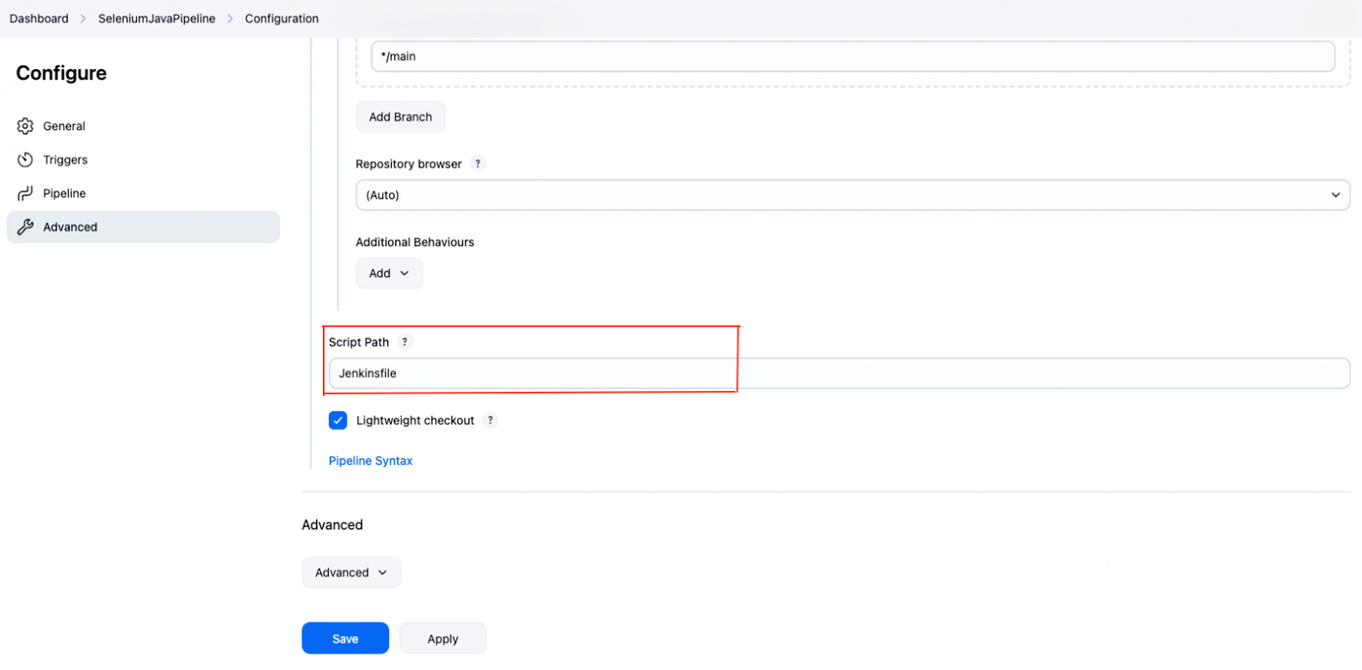Open the Repository browser dropdown
The width and height of the screenshot is (1362, 670).
click(852, 194)
